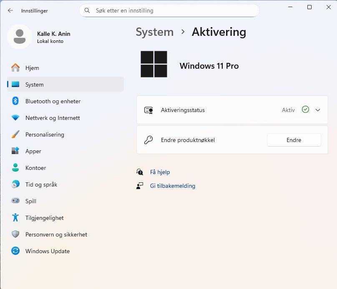
Task: Click the green activation checkmark icon
Action: [x=305, y=110]
